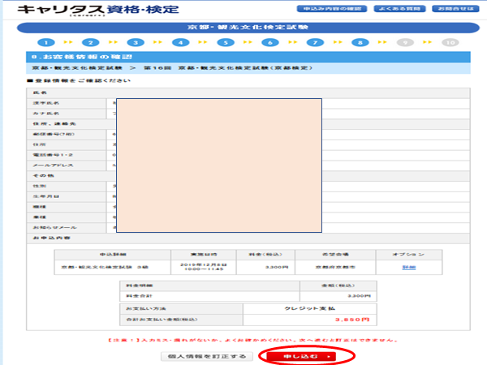
Task: Click the red 【注意!】 warning text
Action: pyautogui.click(x=252, y=340)
